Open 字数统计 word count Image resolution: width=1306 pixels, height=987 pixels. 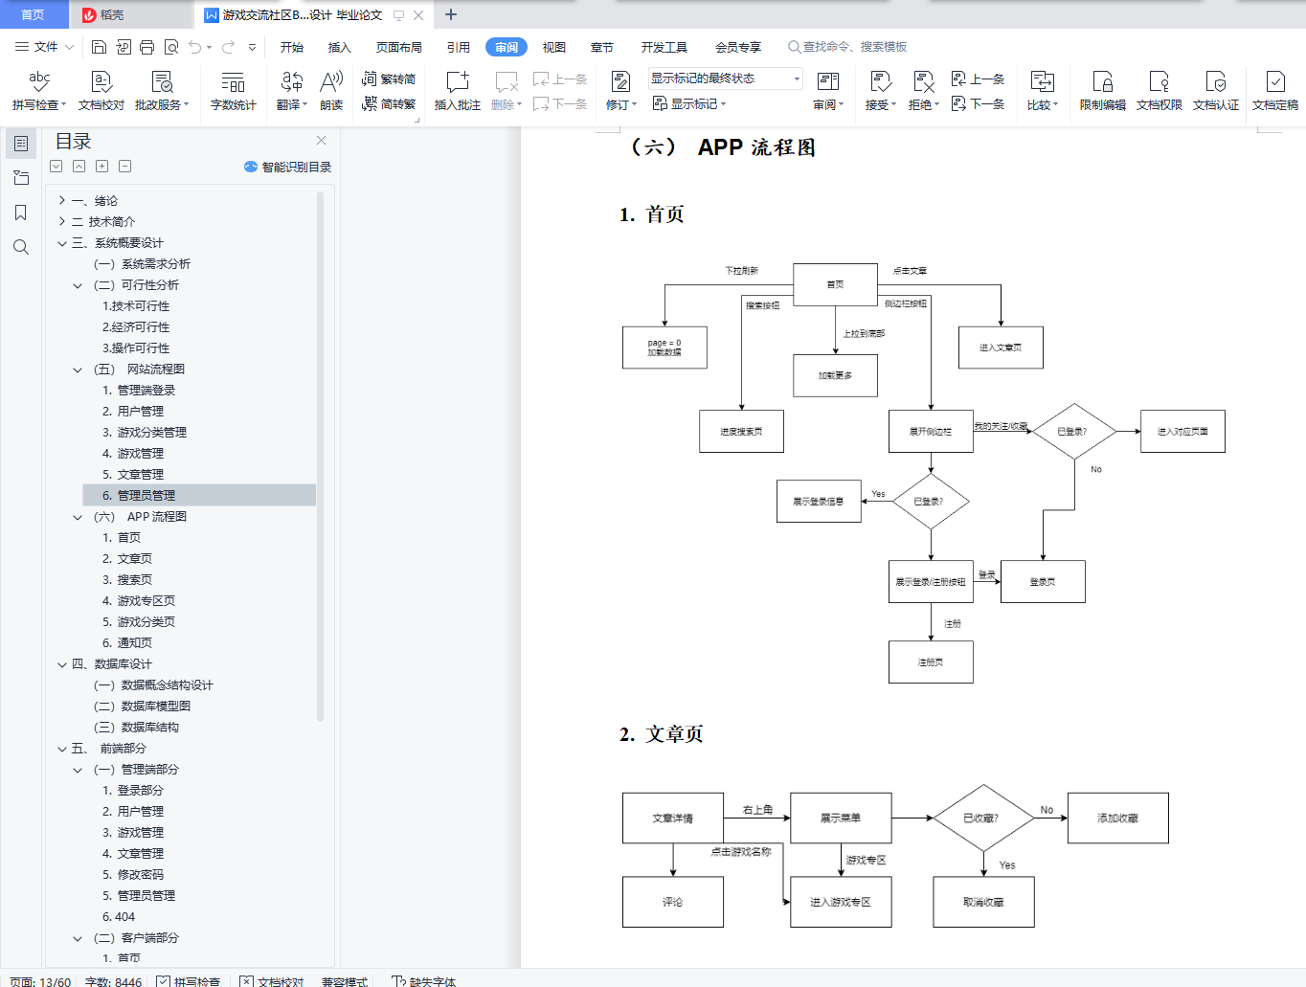pyautogui.click(x=234, y=91)
